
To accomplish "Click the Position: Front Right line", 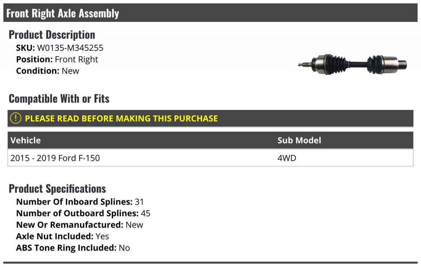I will click(x=57, y=60).
